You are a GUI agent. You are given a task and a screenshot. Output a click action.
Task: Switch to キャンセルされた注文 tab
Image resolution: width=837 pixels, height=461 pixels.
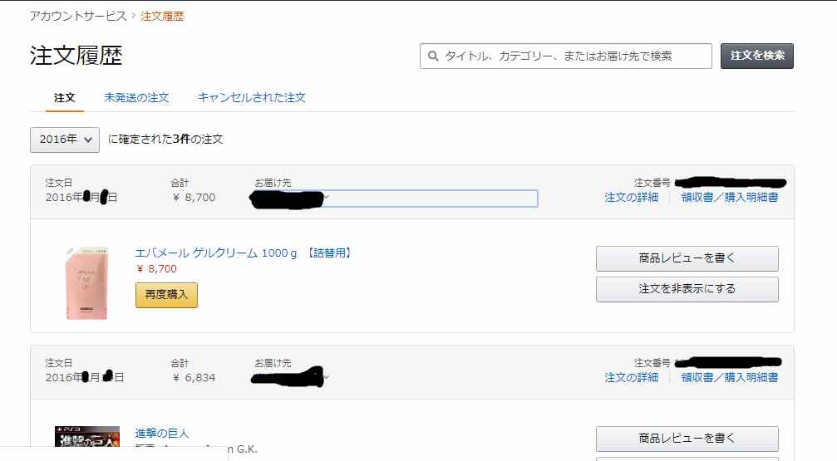click(x=251, y=98)
